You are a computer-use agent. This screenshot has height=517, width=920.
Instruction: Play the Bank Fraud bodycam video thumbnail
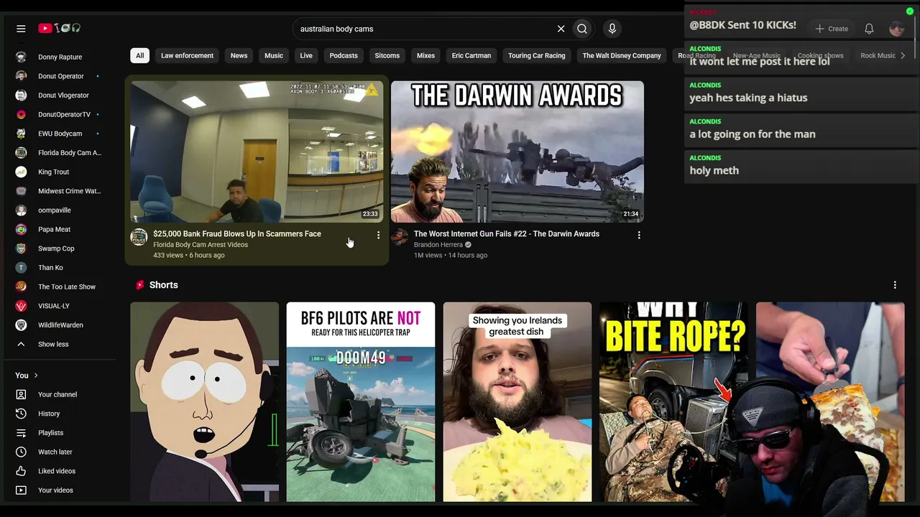257,152
